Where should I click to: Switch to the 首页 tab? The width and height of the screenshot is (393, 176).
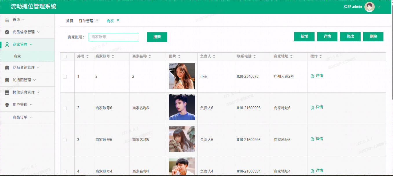(x=70, y=21)
